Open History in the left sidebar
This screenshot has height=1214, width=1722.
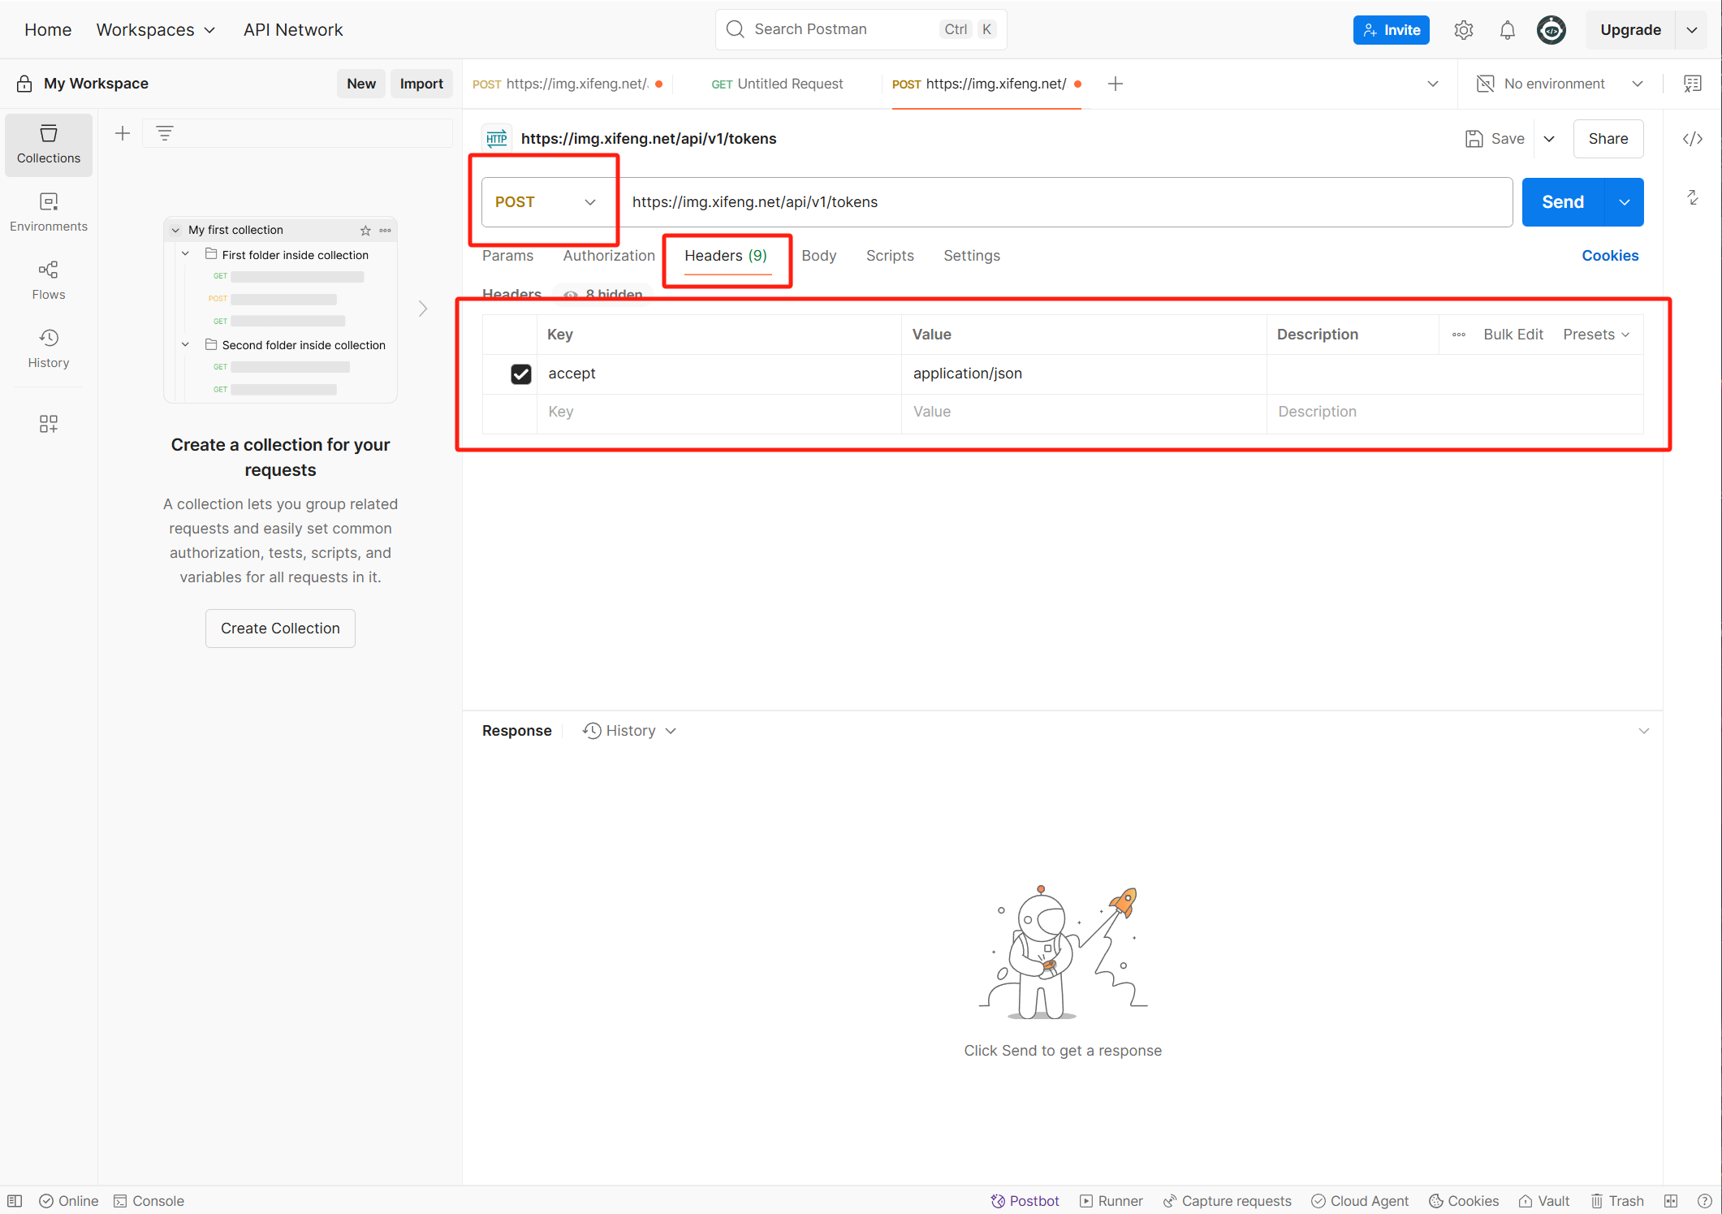(x=48, y=348)
